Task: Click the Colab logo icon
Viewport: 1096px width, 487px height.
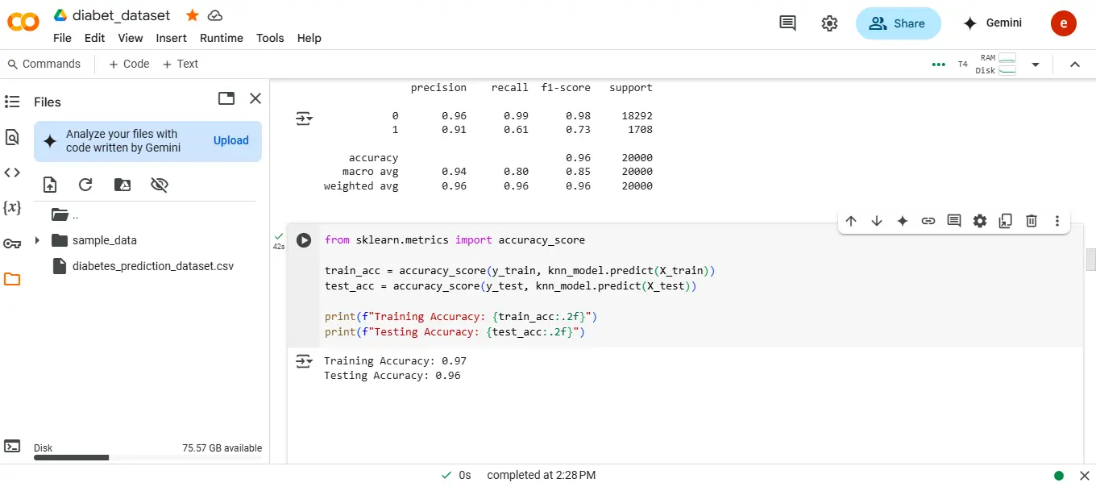Action: point(23,23)
